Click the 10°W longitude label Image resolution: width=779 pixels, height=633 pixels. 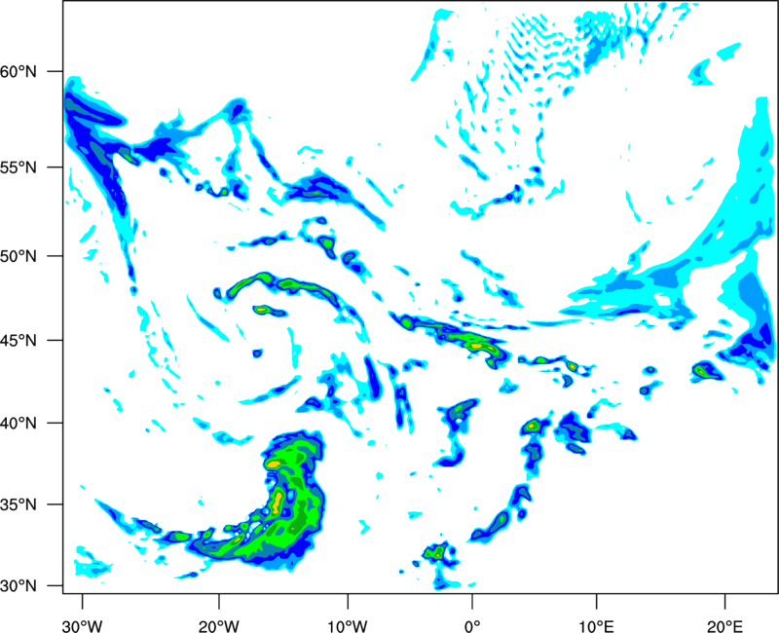tap(348, 626)
